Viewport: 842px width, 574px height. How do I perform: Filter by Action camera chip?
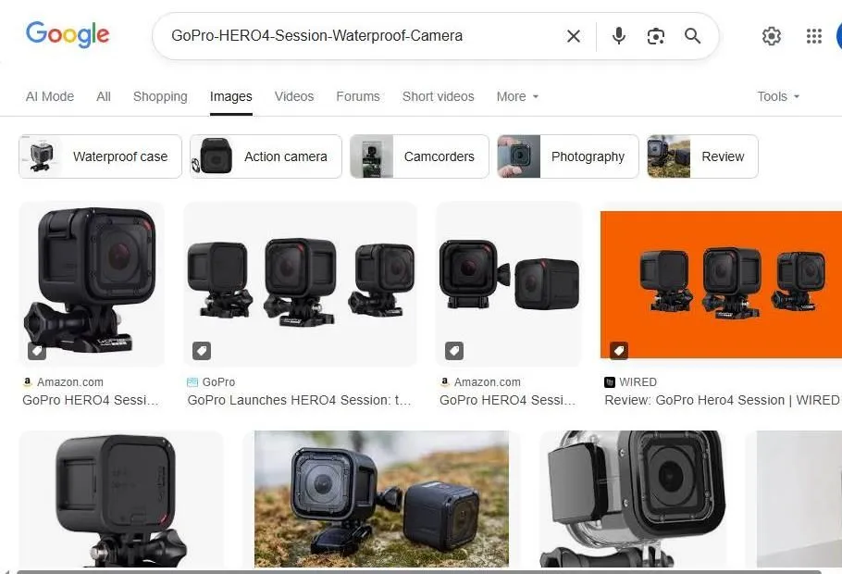point(266,156)
